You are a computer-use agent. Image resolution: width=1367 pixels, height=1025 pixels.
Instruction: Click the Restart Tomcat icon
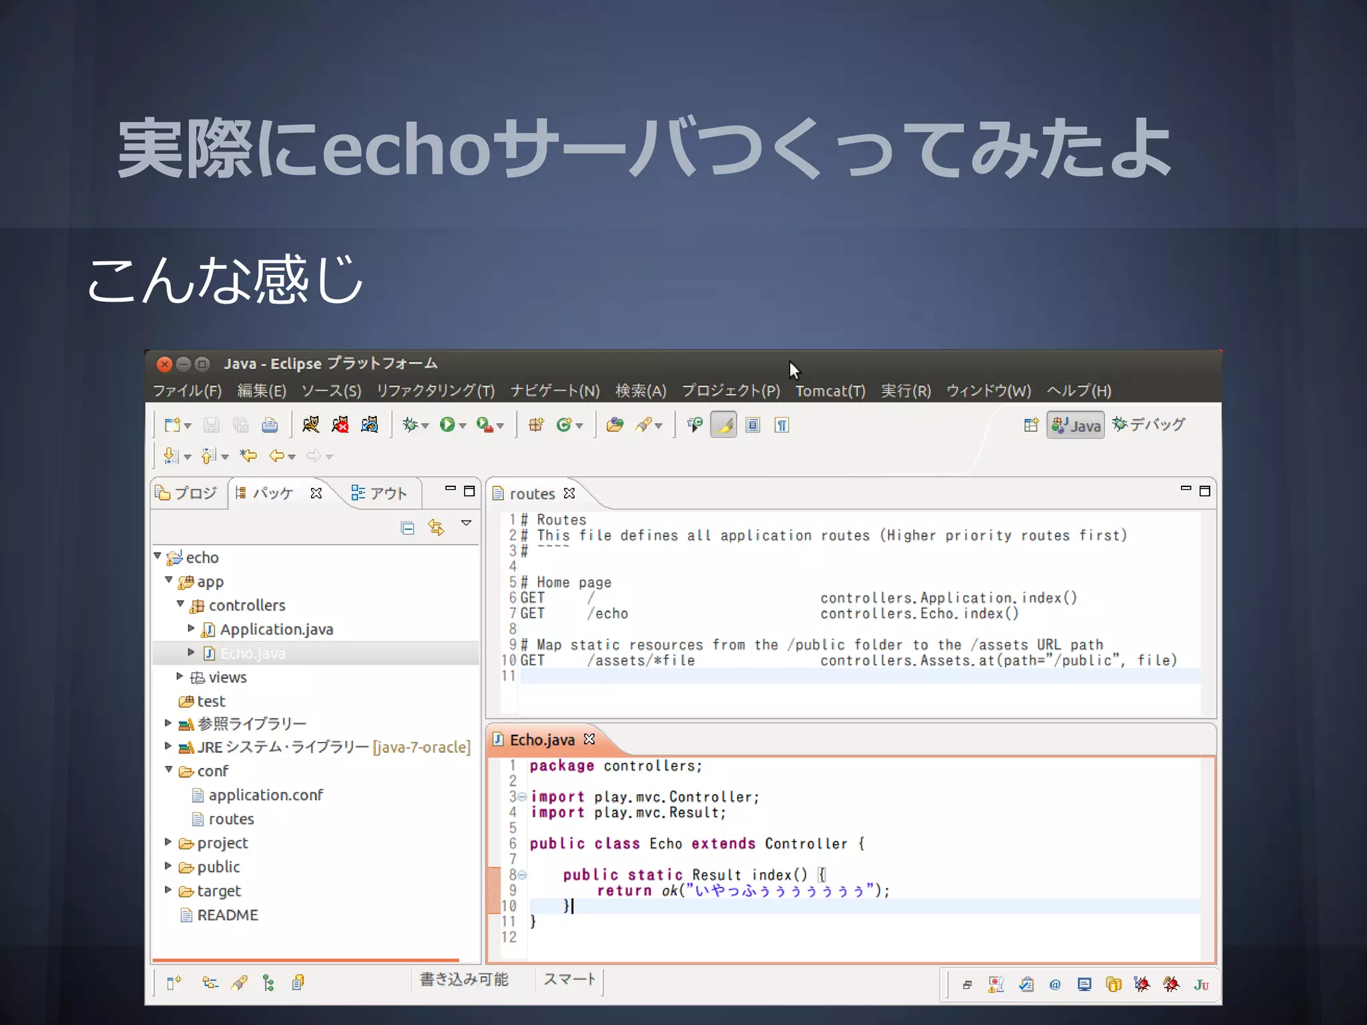[369, 424]
